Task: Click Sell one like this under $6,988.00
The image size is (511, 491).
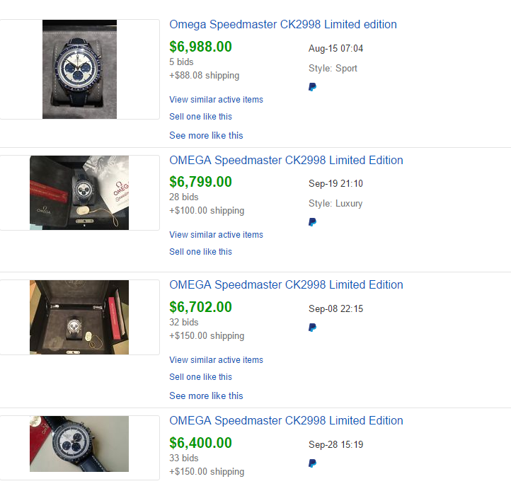Action: point(200,117)
